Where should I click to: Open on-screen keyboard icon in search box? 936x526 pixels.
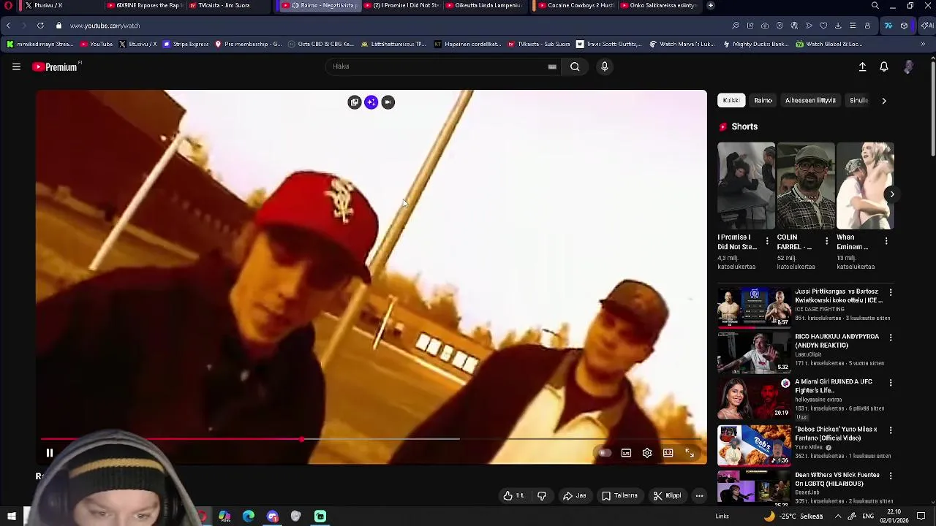point(552,66)
